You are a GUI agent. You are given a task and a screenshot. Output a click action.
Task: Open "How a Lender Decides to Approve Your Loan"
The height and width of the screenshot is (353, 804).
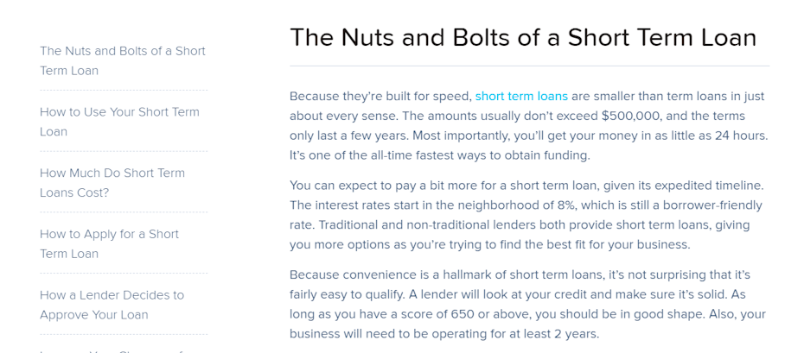click(112, 305)
